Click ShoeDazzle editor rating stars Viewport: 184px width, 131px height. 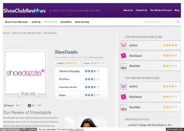coord(170,56)
